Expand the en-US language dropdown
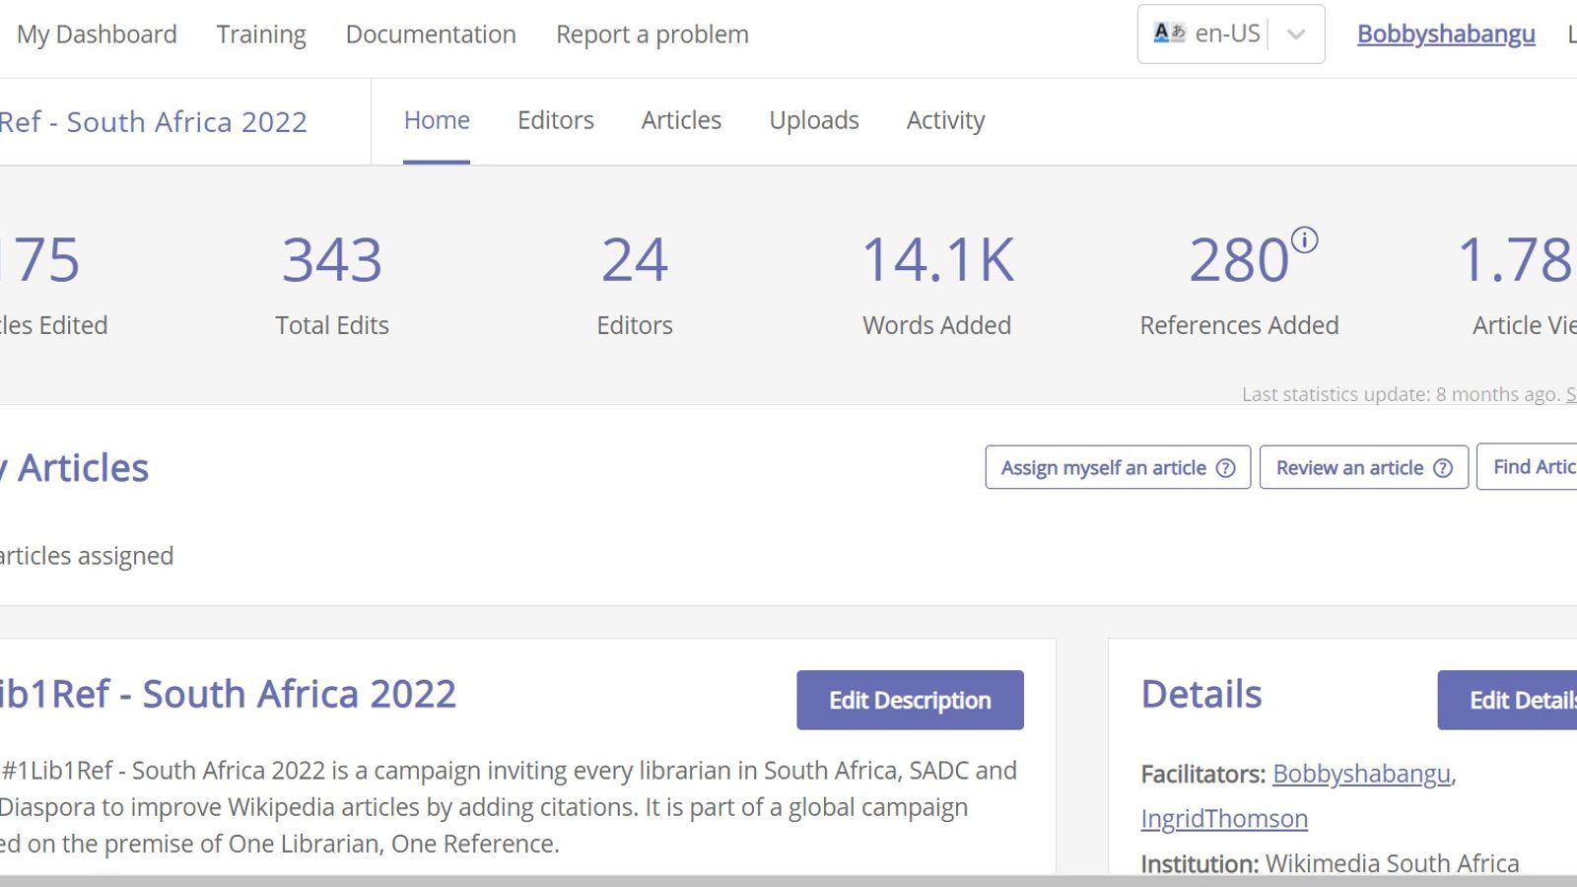The width and height of the screenshot is (1577, 887). 1296,34
